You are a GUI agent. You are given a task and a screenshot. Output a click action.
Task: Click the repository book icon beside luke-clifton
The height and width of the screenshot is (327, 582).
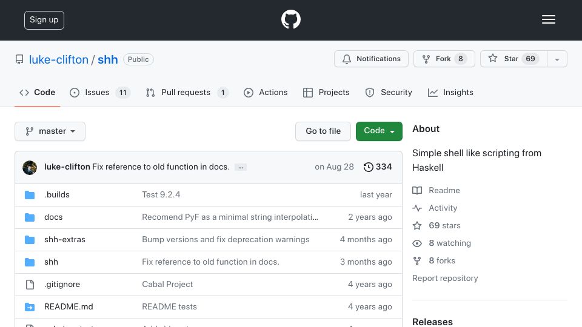(x=19, y=59)
